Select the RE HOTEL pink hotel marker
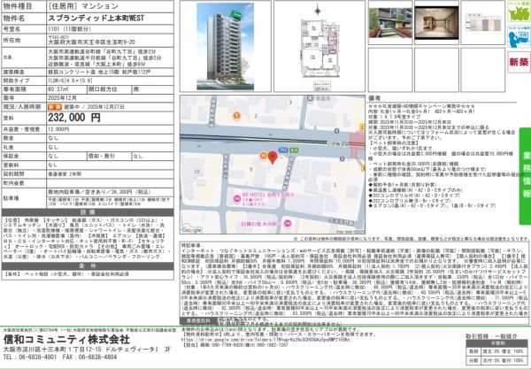 pos(236,199)
